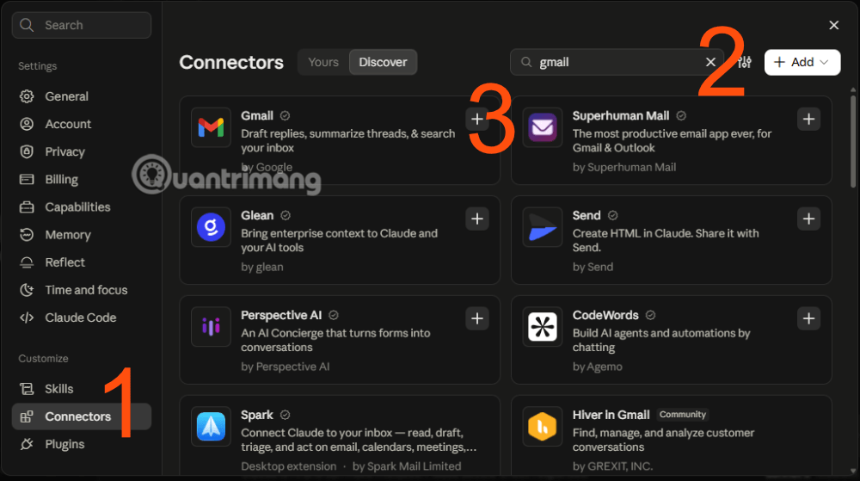Open Account settings

click(x=81, y=124)
